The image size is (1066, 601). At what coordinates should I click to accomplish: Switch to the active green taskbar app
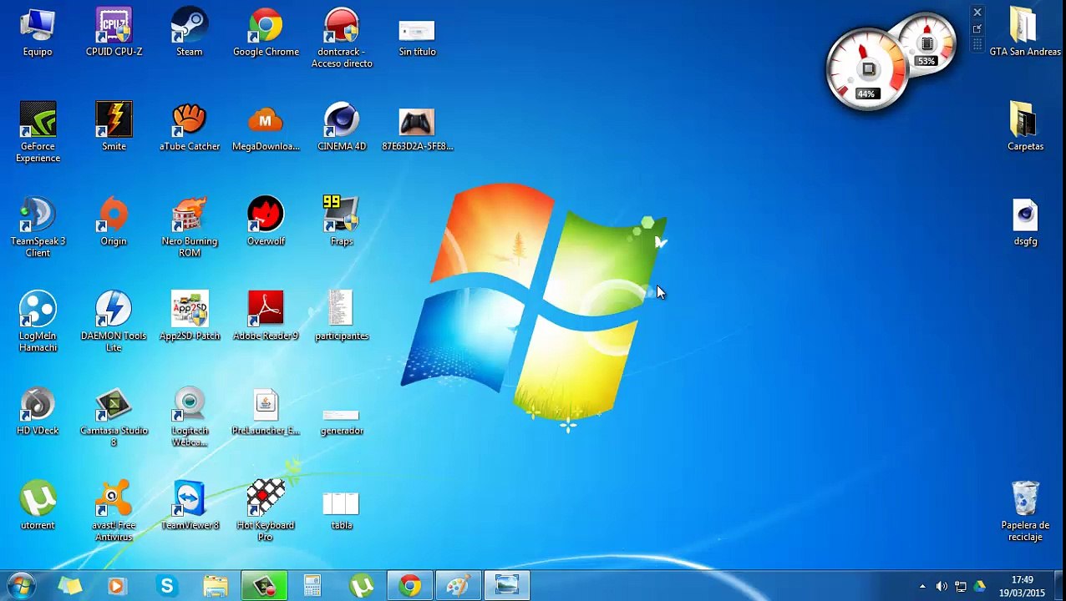point(264,586)
